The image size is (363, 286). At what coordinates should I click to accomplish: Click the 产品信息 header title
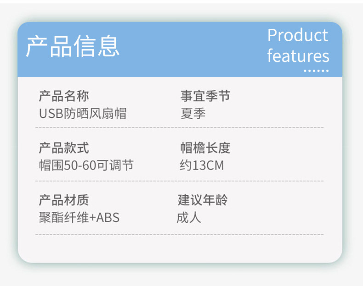click(73, 46)
